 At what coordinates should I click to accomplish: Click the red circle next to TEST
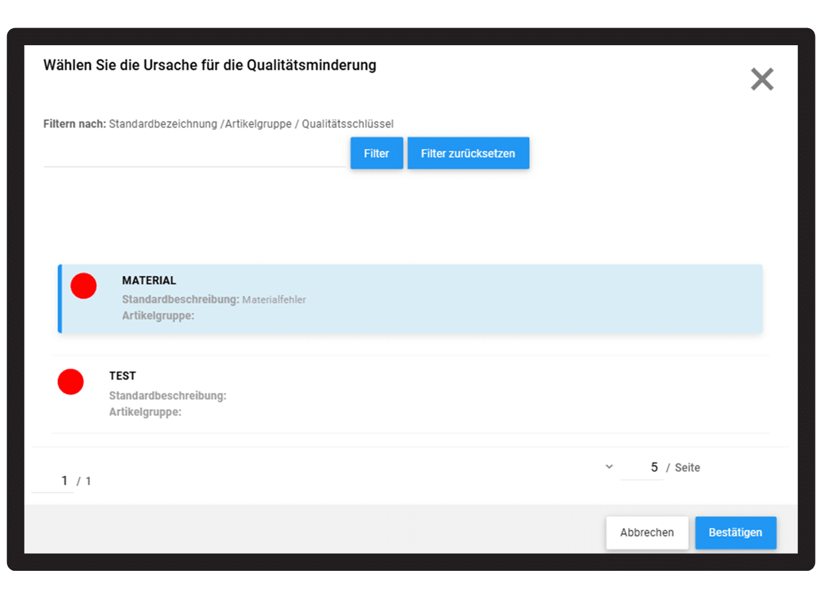(70, 382)
